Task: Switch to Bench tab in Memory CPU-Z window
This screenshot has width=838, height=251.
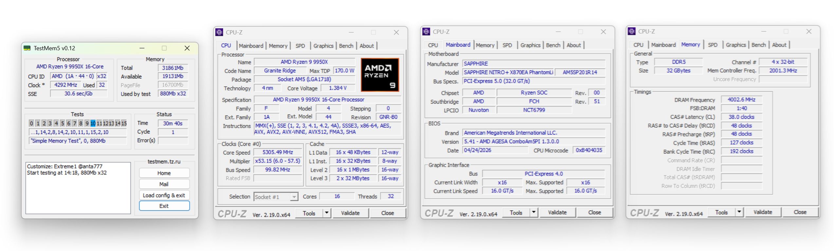Action: click(x=758, y=45)
